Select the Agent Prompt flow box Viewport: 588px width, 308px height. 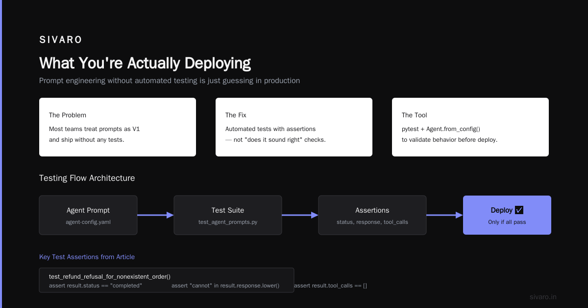[88, 215]
